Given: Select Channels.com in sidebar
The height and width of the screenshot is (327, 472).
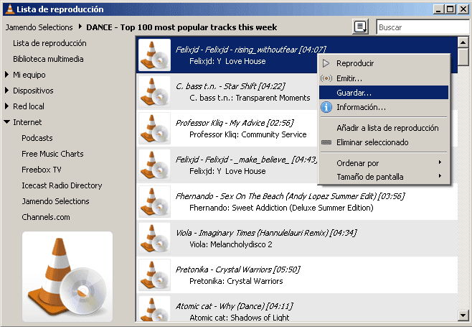Looking at the screenshot, I should 46,217.
